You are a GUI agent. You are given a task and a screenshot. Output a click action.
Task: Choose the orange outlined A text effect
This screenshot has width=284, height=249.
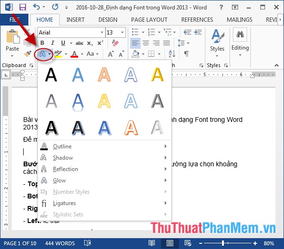point(131,128)
